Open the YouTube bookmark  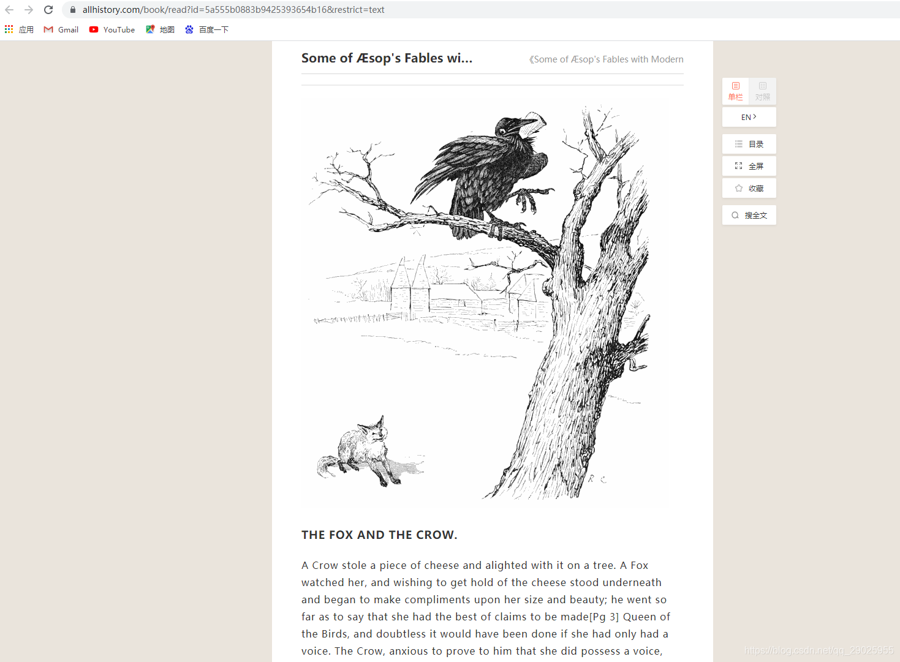(x=112, y=29)
